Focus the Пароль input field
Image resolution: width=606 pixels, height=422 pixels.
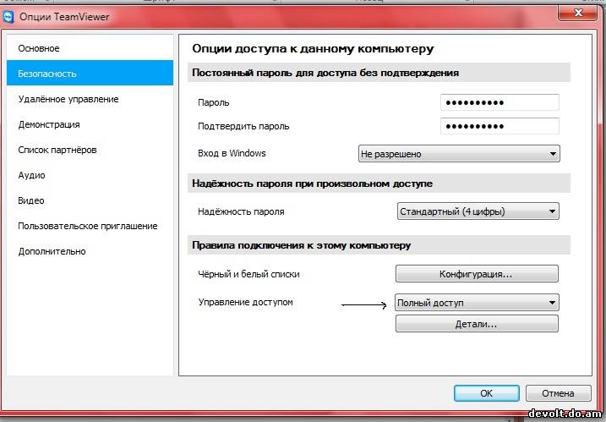pyautogui.click(x=500, y=102)
